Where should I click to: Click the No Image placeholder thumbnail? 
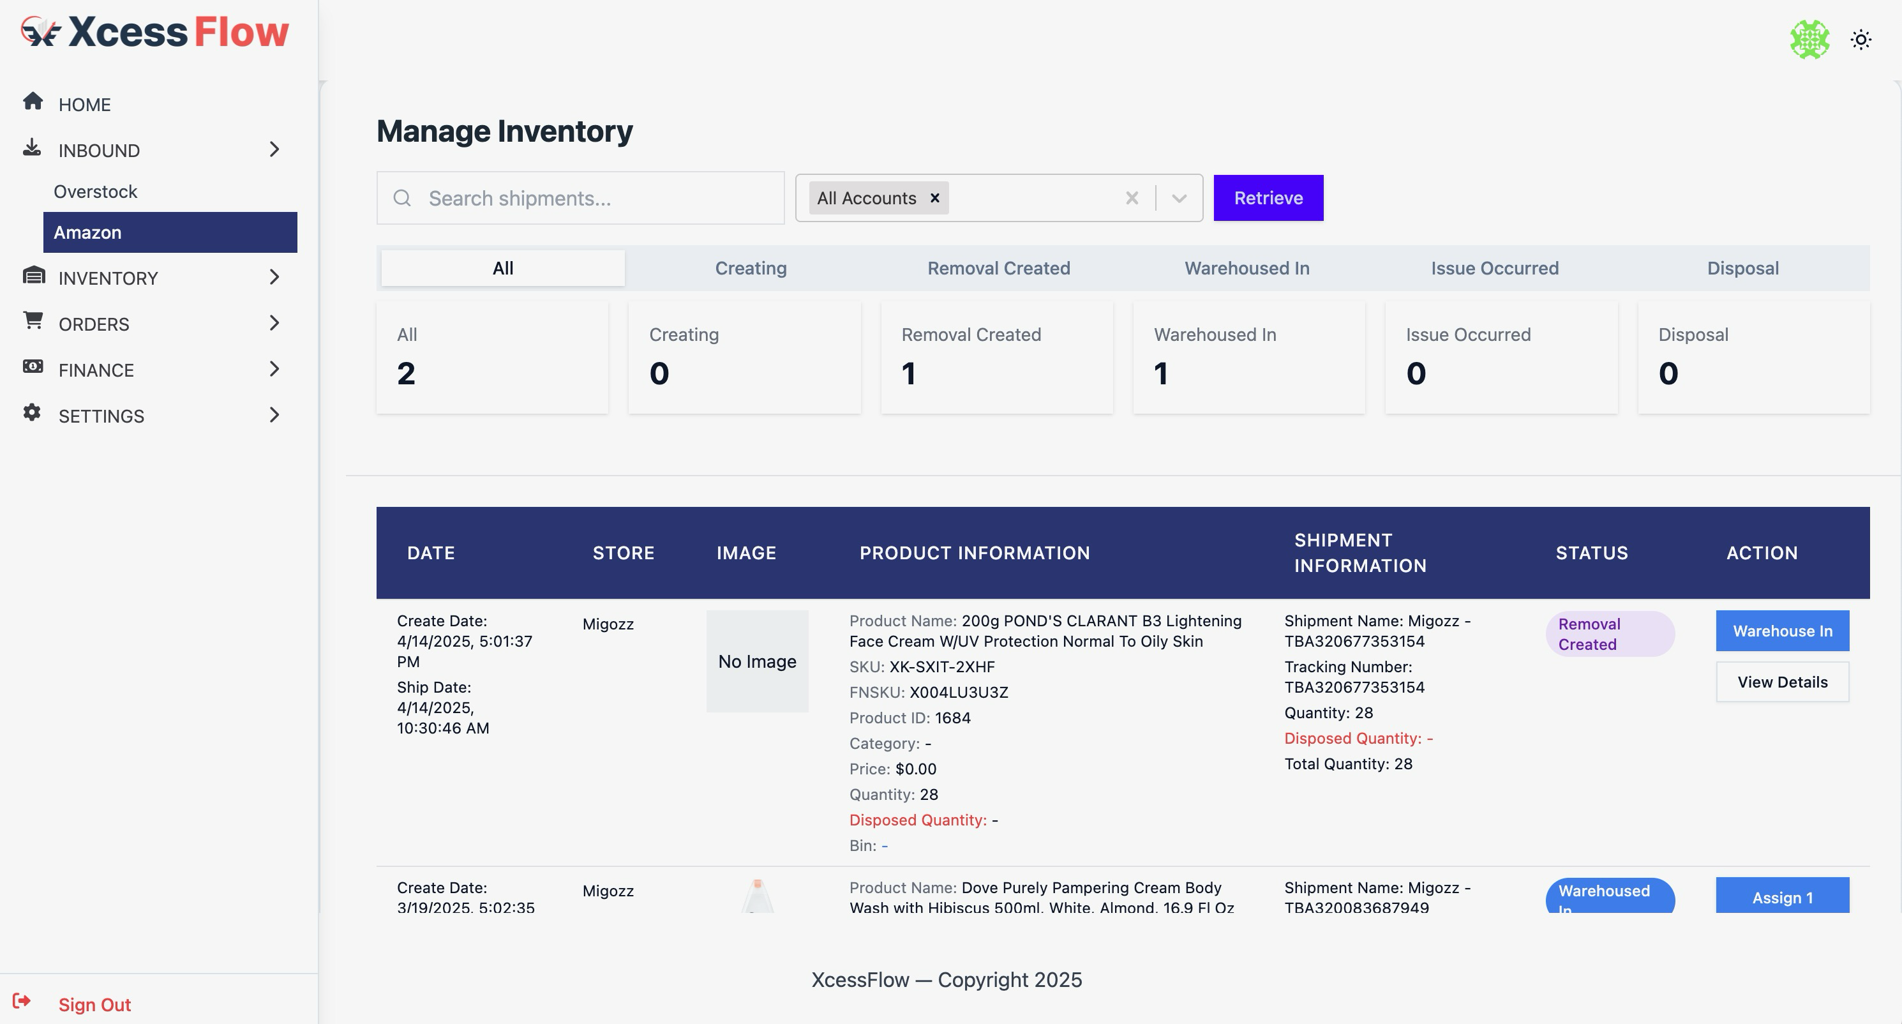[758, 661]
